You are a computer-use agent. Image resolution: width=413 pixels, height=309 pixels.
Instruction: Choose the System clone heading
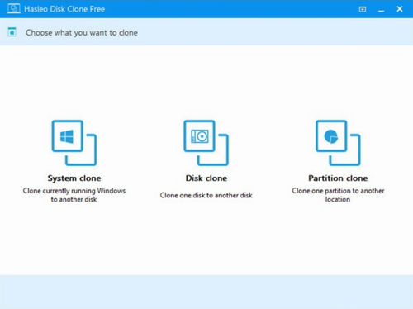tap(74, 178)
